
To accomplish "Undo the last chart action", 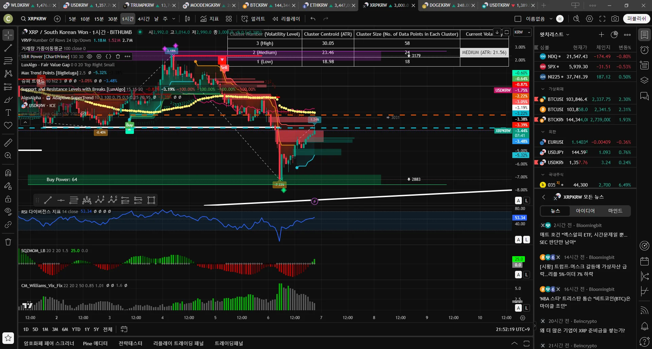I will (313, 19).
